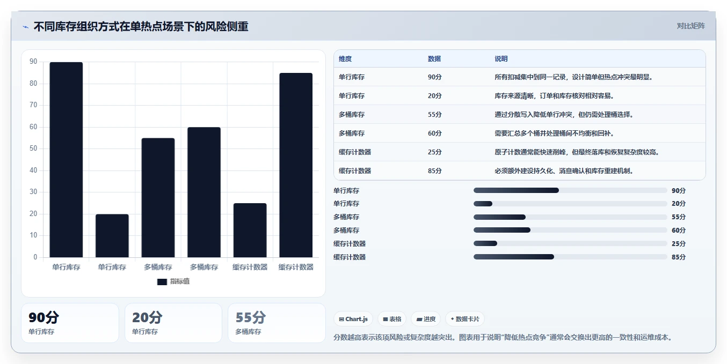Click the footer note starting 分数越高表示

point(503,337)
